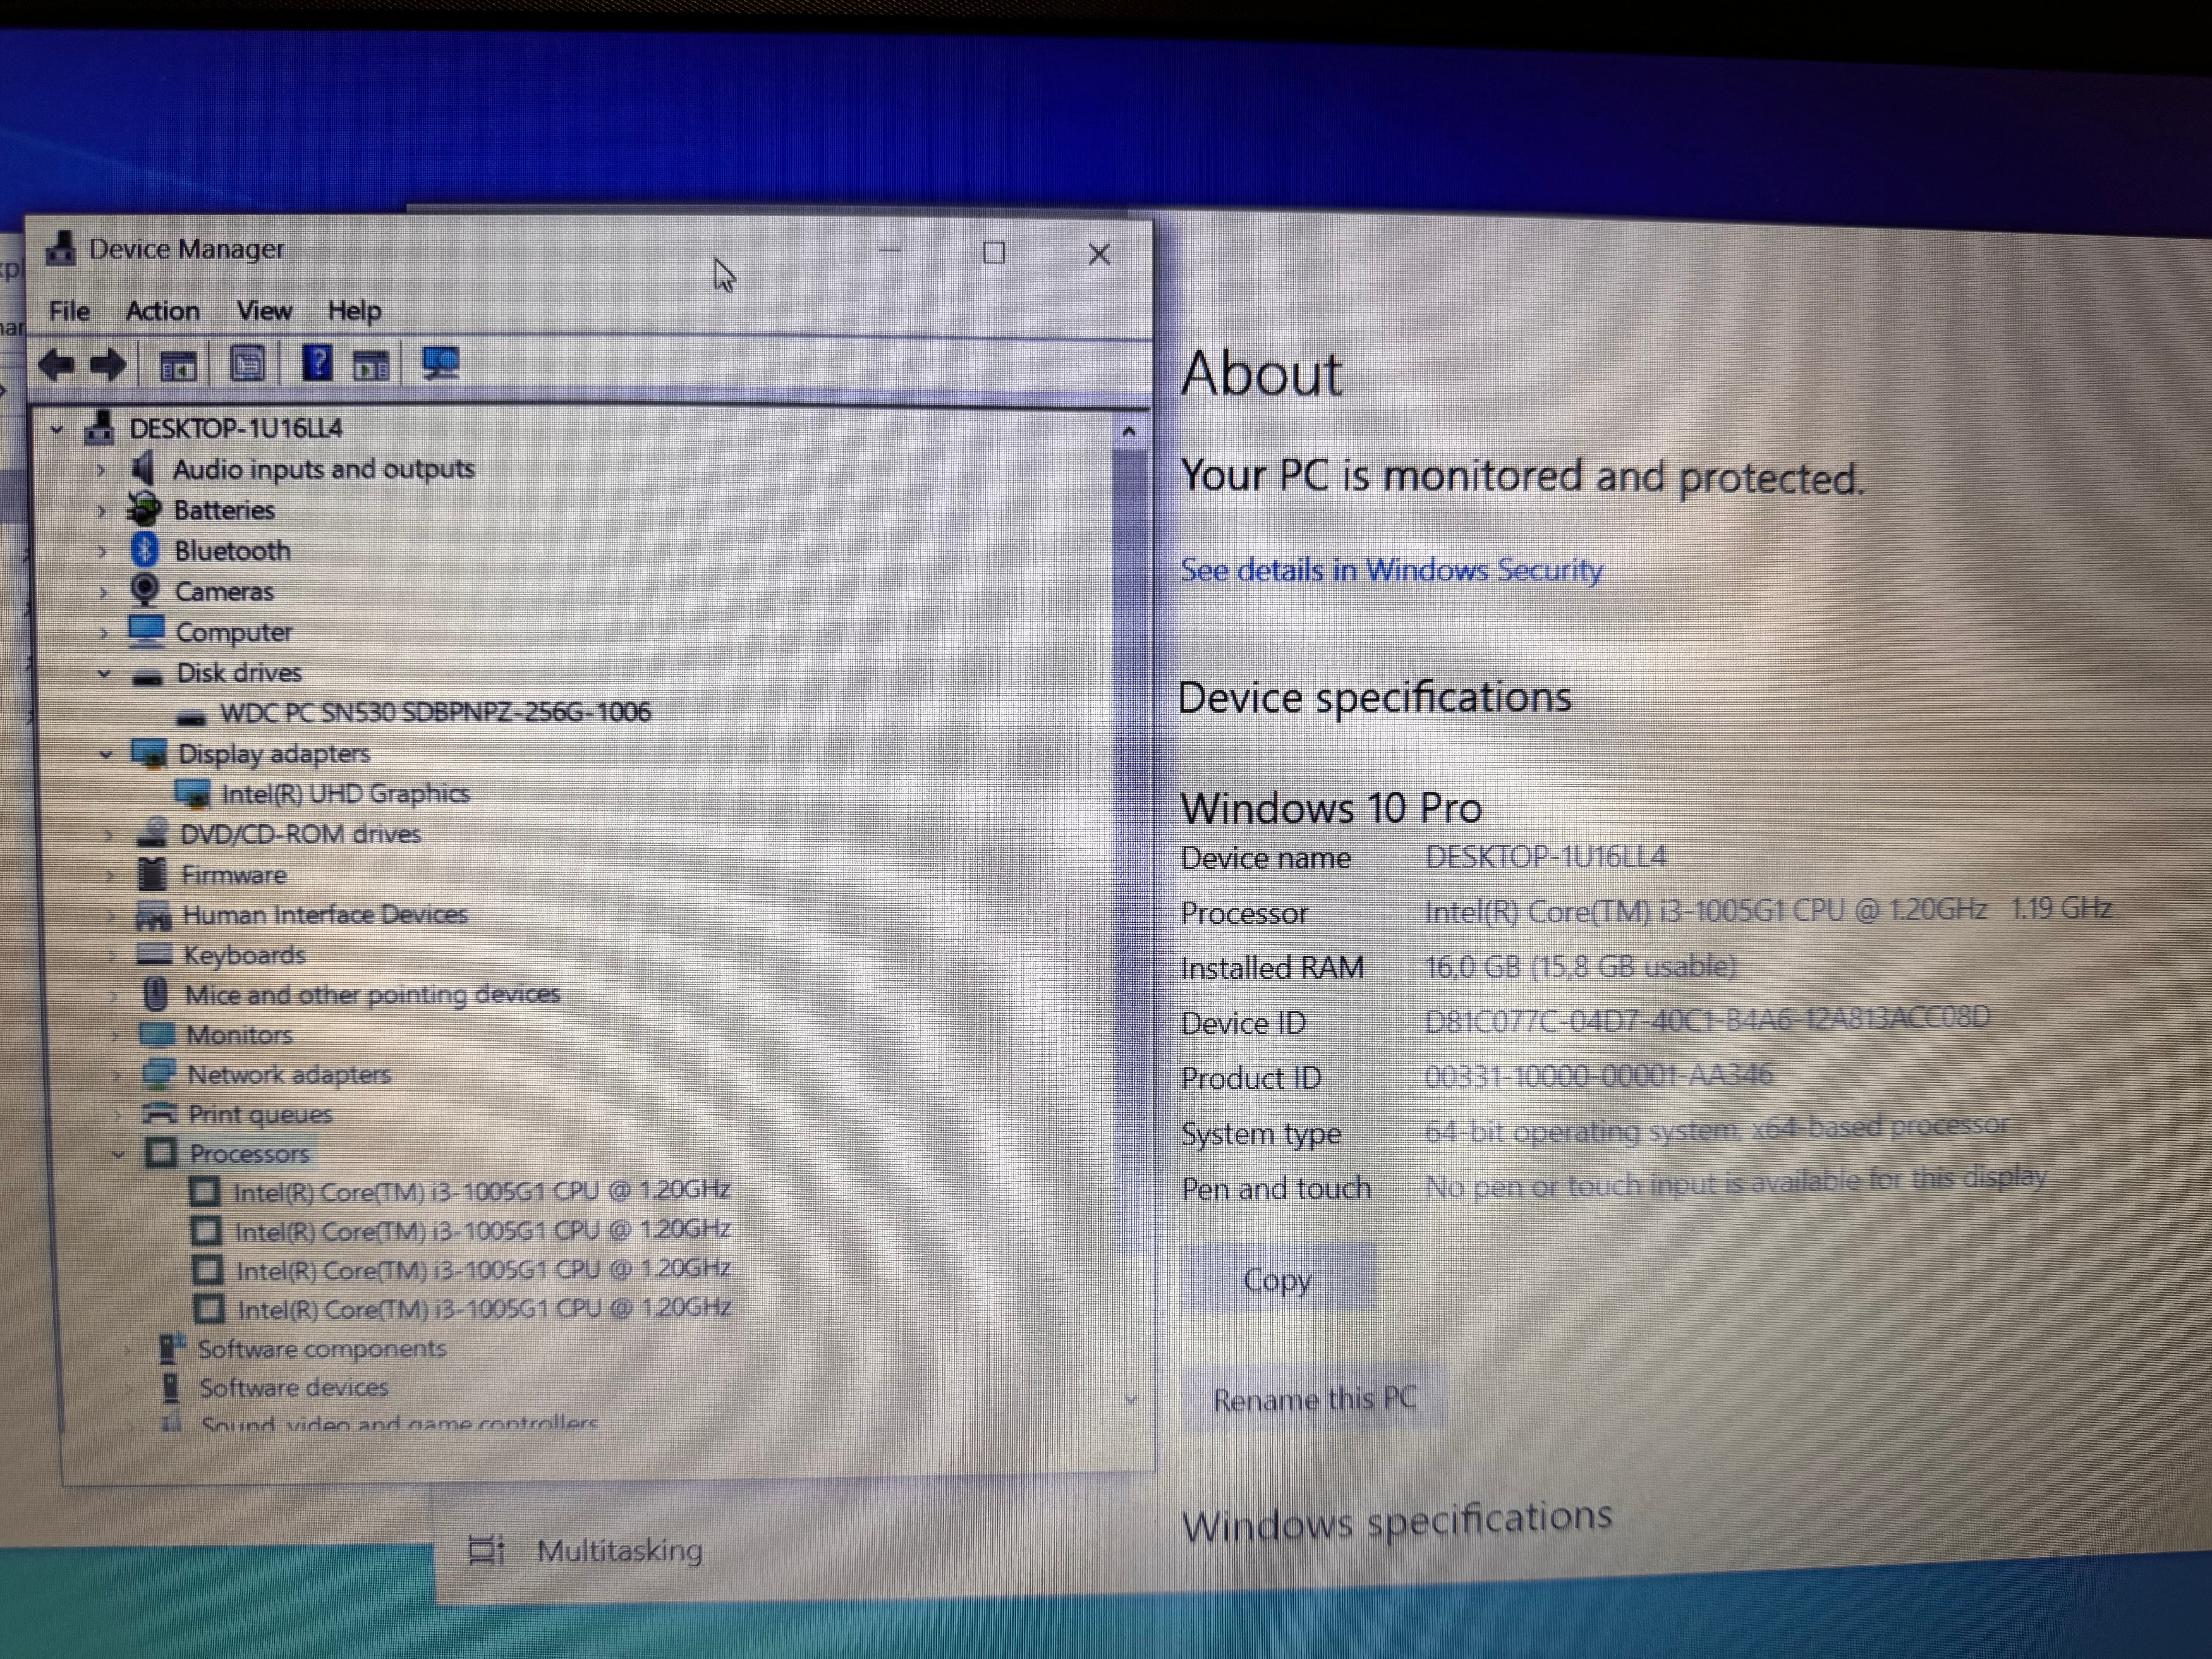Click the Display adapters category icon
Image resolution: width=2212 pixels, height=1659 pixels.
[x=149, y=754]
